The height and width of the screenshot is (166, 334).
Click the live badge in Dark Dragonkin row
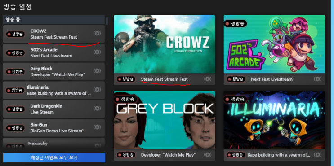coord(15,109)
